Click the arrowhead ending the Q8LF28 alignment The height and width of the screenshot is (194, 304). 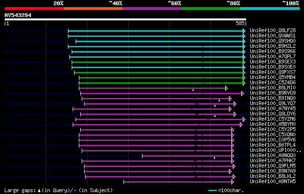[244, 31]
